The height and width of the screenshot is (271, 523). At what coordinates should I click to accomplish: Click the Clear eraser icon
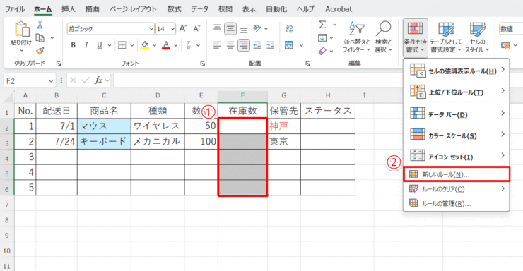[x=322, y=51]
